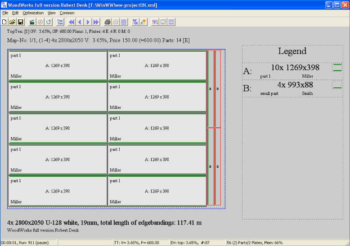Click the plate layout frame icon
This screenshot has width=350, height=246.
click(x=163, y=22)
